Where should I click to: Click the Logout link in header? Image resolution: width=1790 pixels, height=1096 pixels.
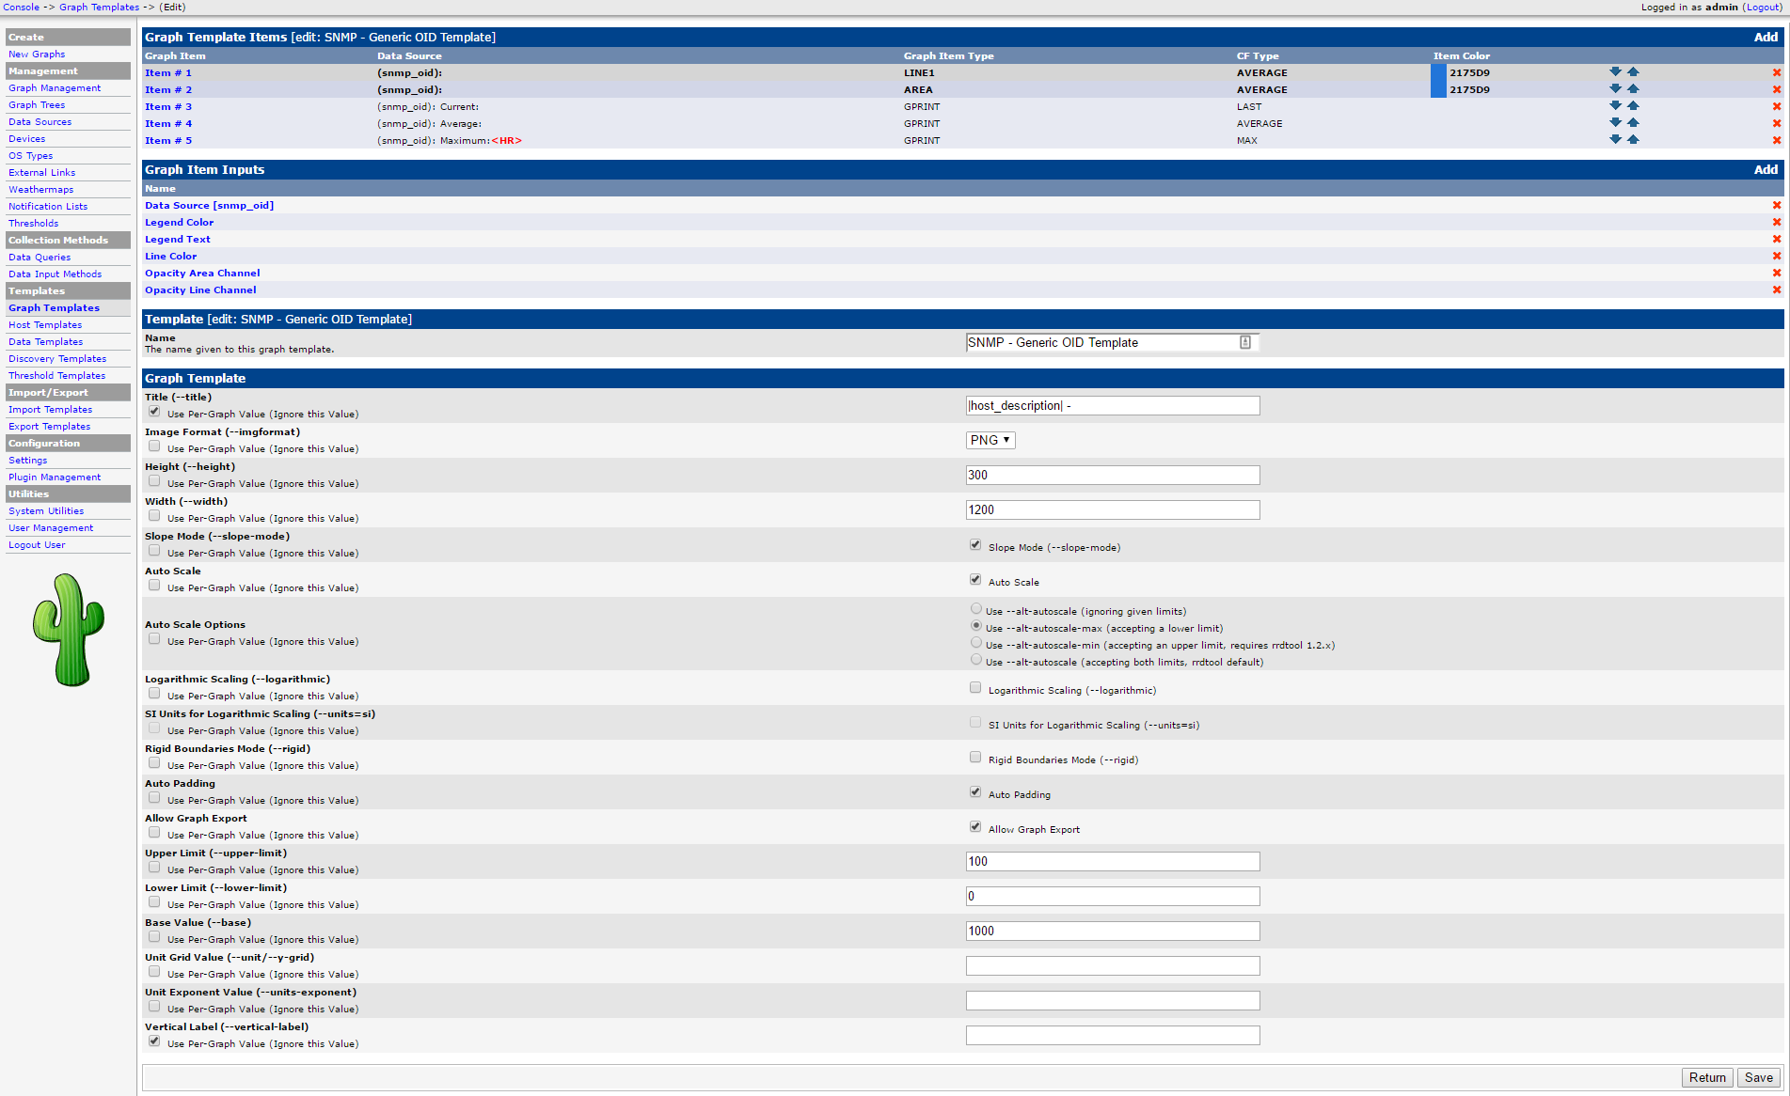click(x=1763, y=8)
